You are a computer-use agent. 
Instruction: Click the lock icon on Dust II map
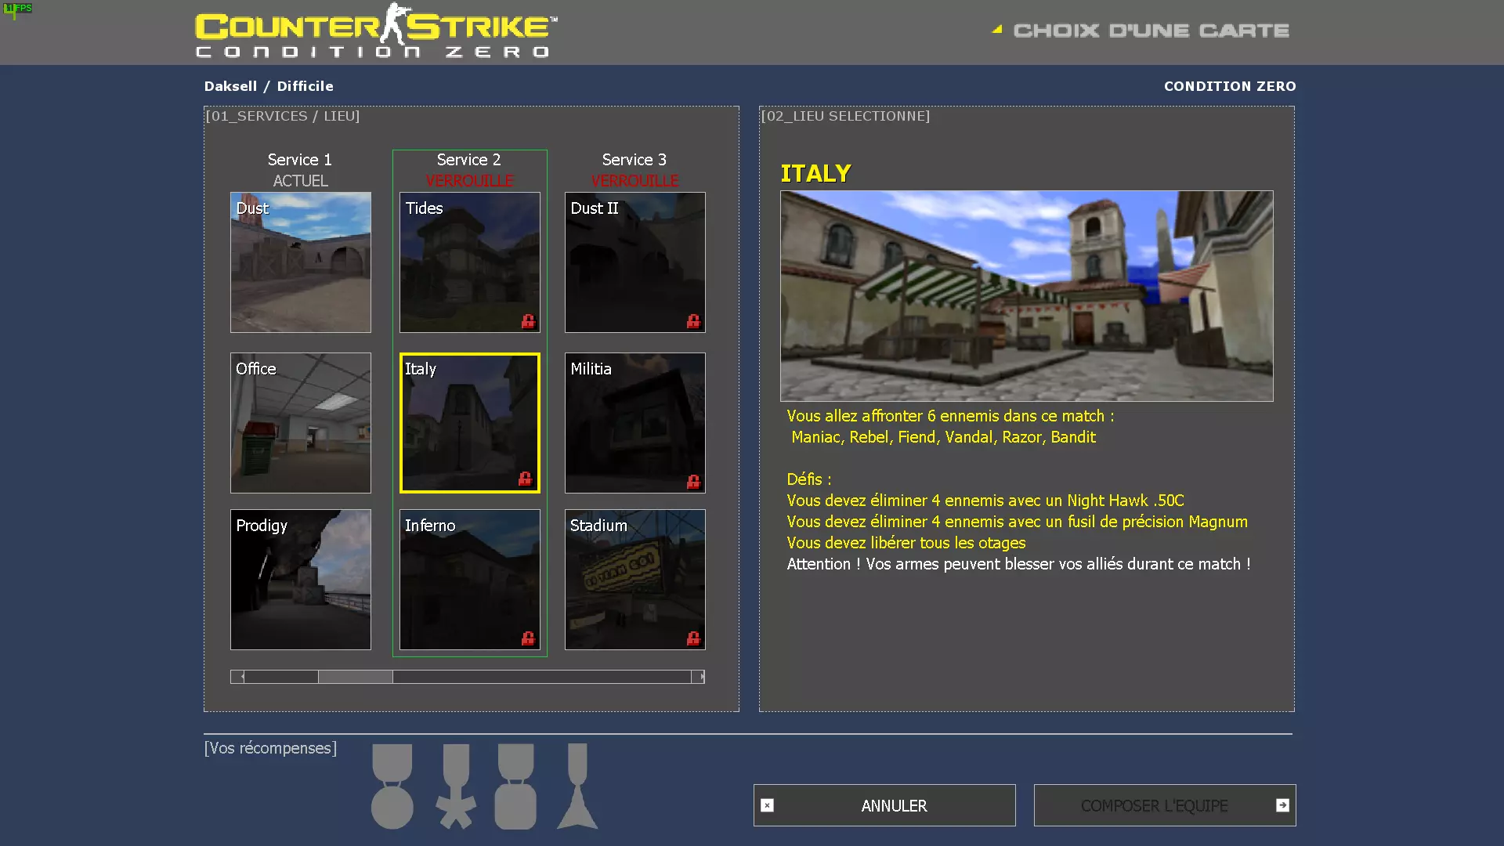(x=693, y=321)
